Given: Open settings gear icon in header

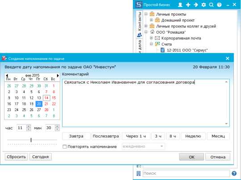Looking at the screenshot, I should coord(204,5).
